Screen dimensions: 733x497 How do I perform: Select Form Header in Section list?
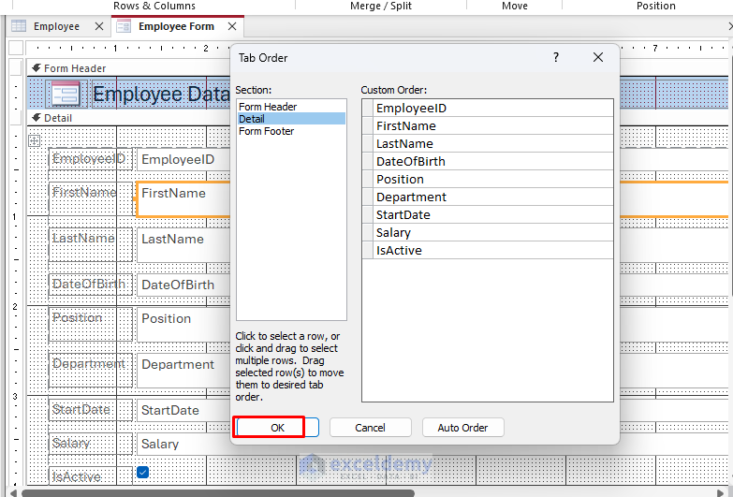click(x=291, y=107)
